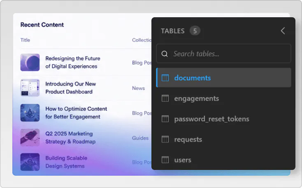Click the table icon beside documents
The image size is (302, 188).
coord(165,78)
